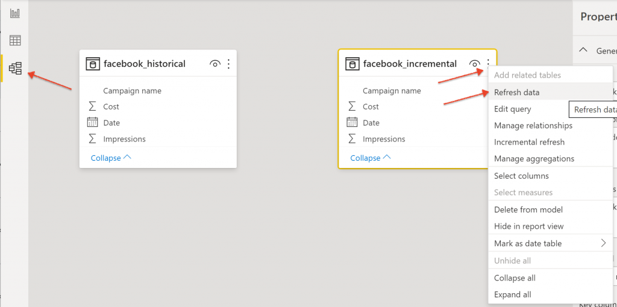617x307 pixels.
Task: Switch to Data view table icon
Action: (15, 40)
